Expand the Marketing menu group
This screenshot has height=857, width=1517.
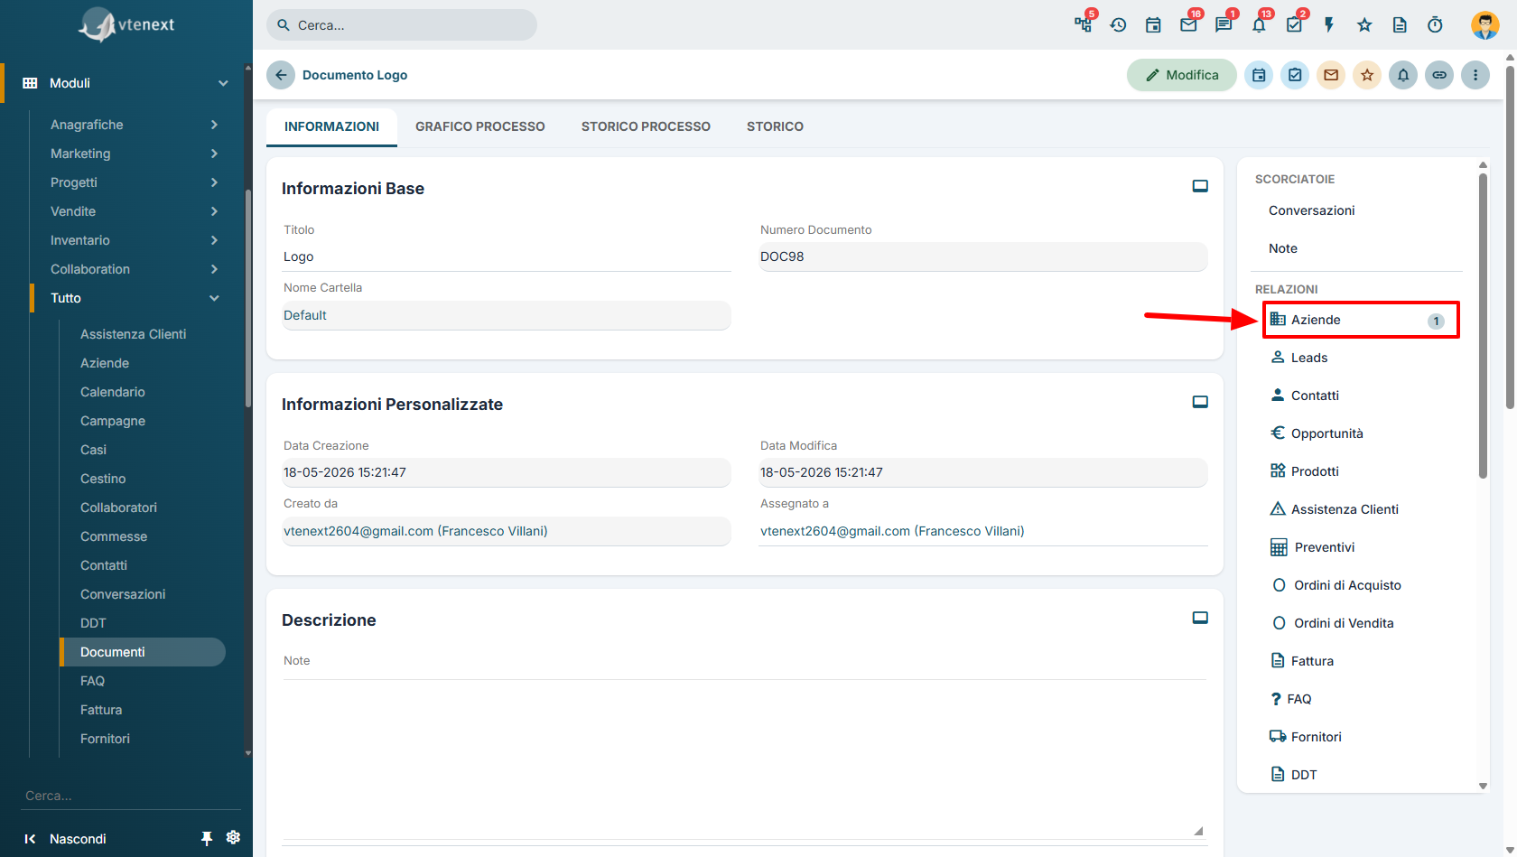coord(135,154)
